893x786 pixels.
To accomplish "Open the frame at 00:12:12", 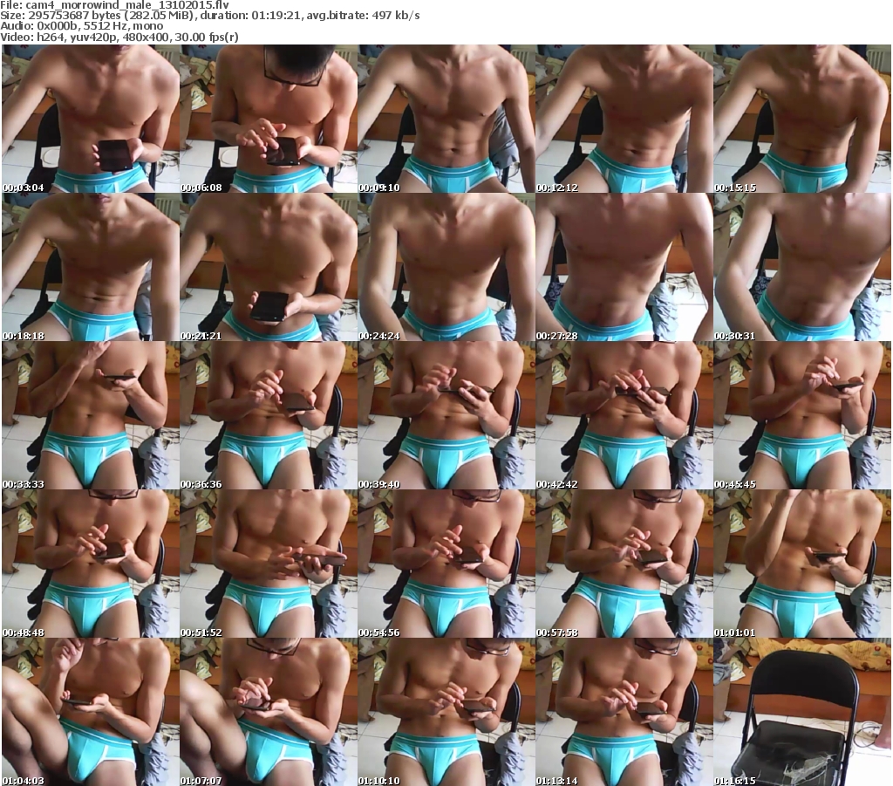I will [x=624, y=119].
